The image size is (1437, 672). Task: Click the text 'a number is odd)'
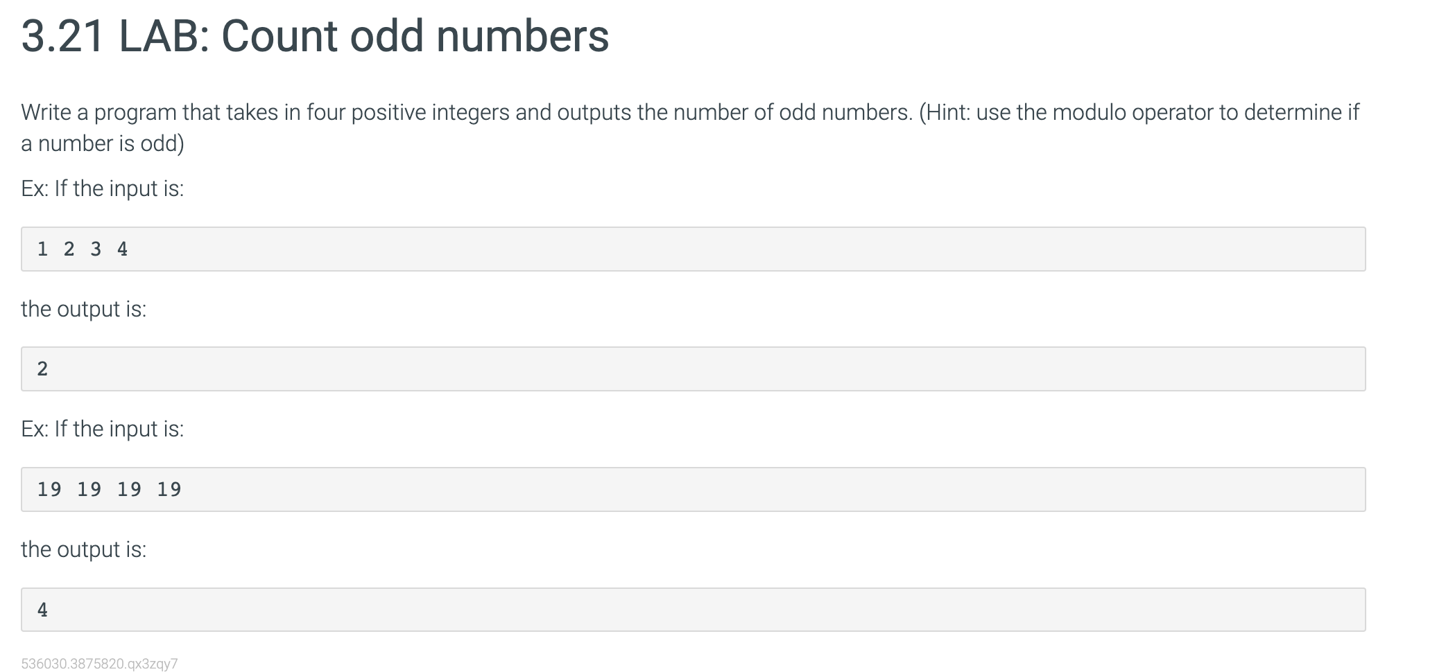[103, 143]
